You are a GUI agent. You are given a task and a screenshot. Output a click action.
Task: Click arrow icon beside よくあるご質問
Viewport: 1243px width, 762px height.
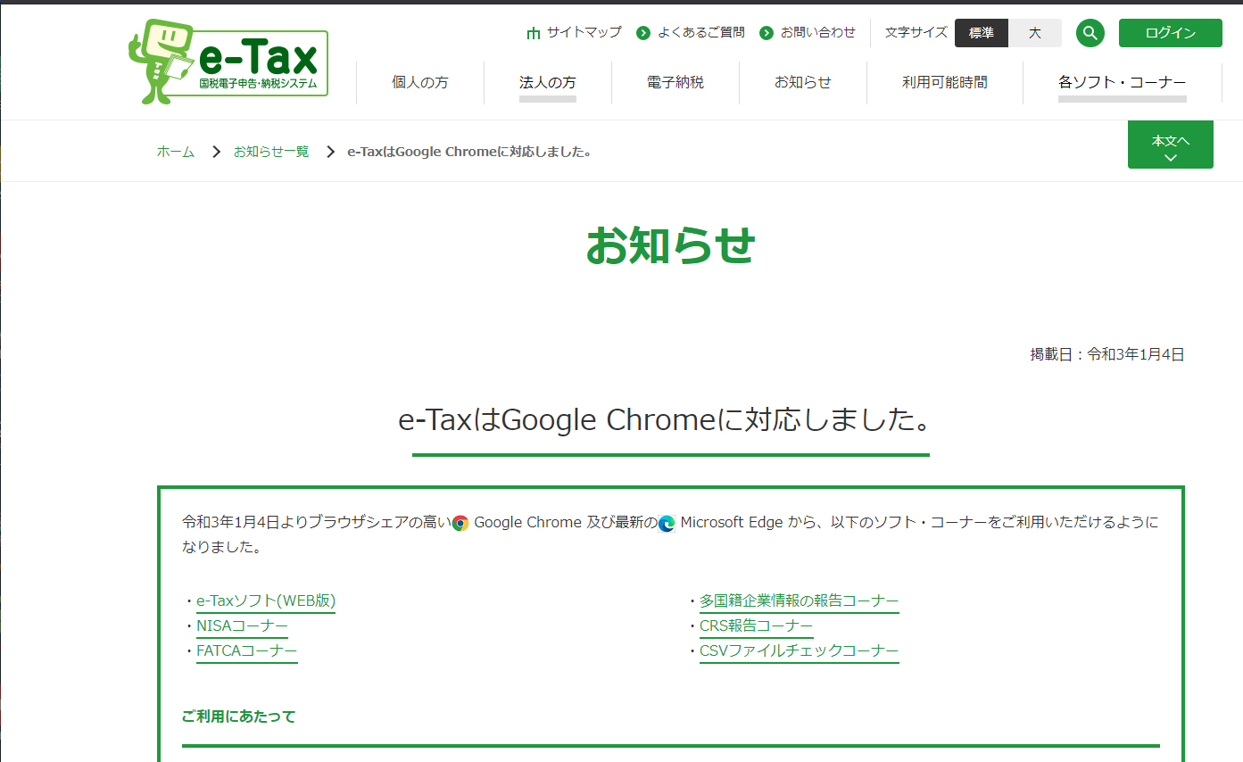click(643, 33)
